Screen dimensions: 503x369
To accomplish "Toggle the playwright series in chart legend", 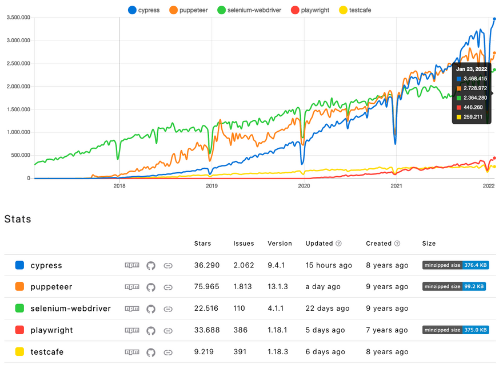I will click(309, 10).
